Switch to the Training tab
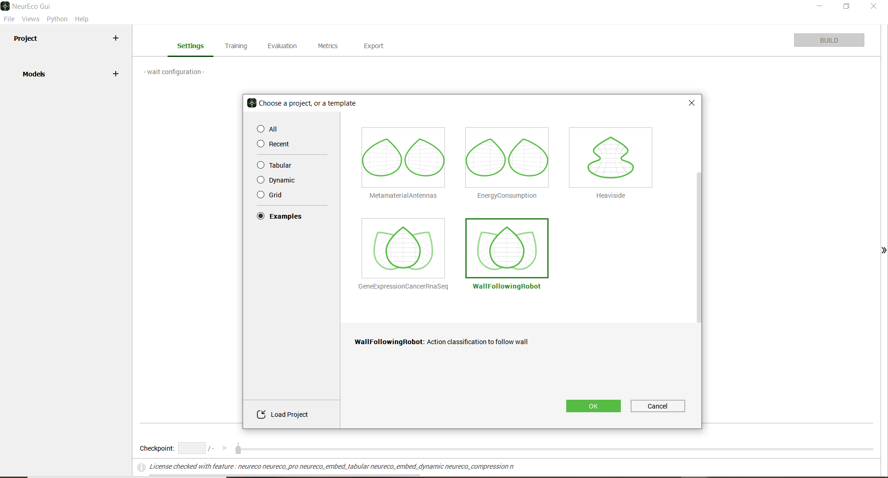 236,46
